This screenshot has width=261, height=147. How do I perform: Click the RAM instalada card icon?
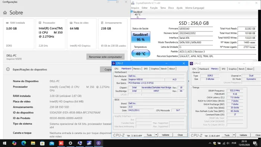pyautogui.click(x=7, y=23)
